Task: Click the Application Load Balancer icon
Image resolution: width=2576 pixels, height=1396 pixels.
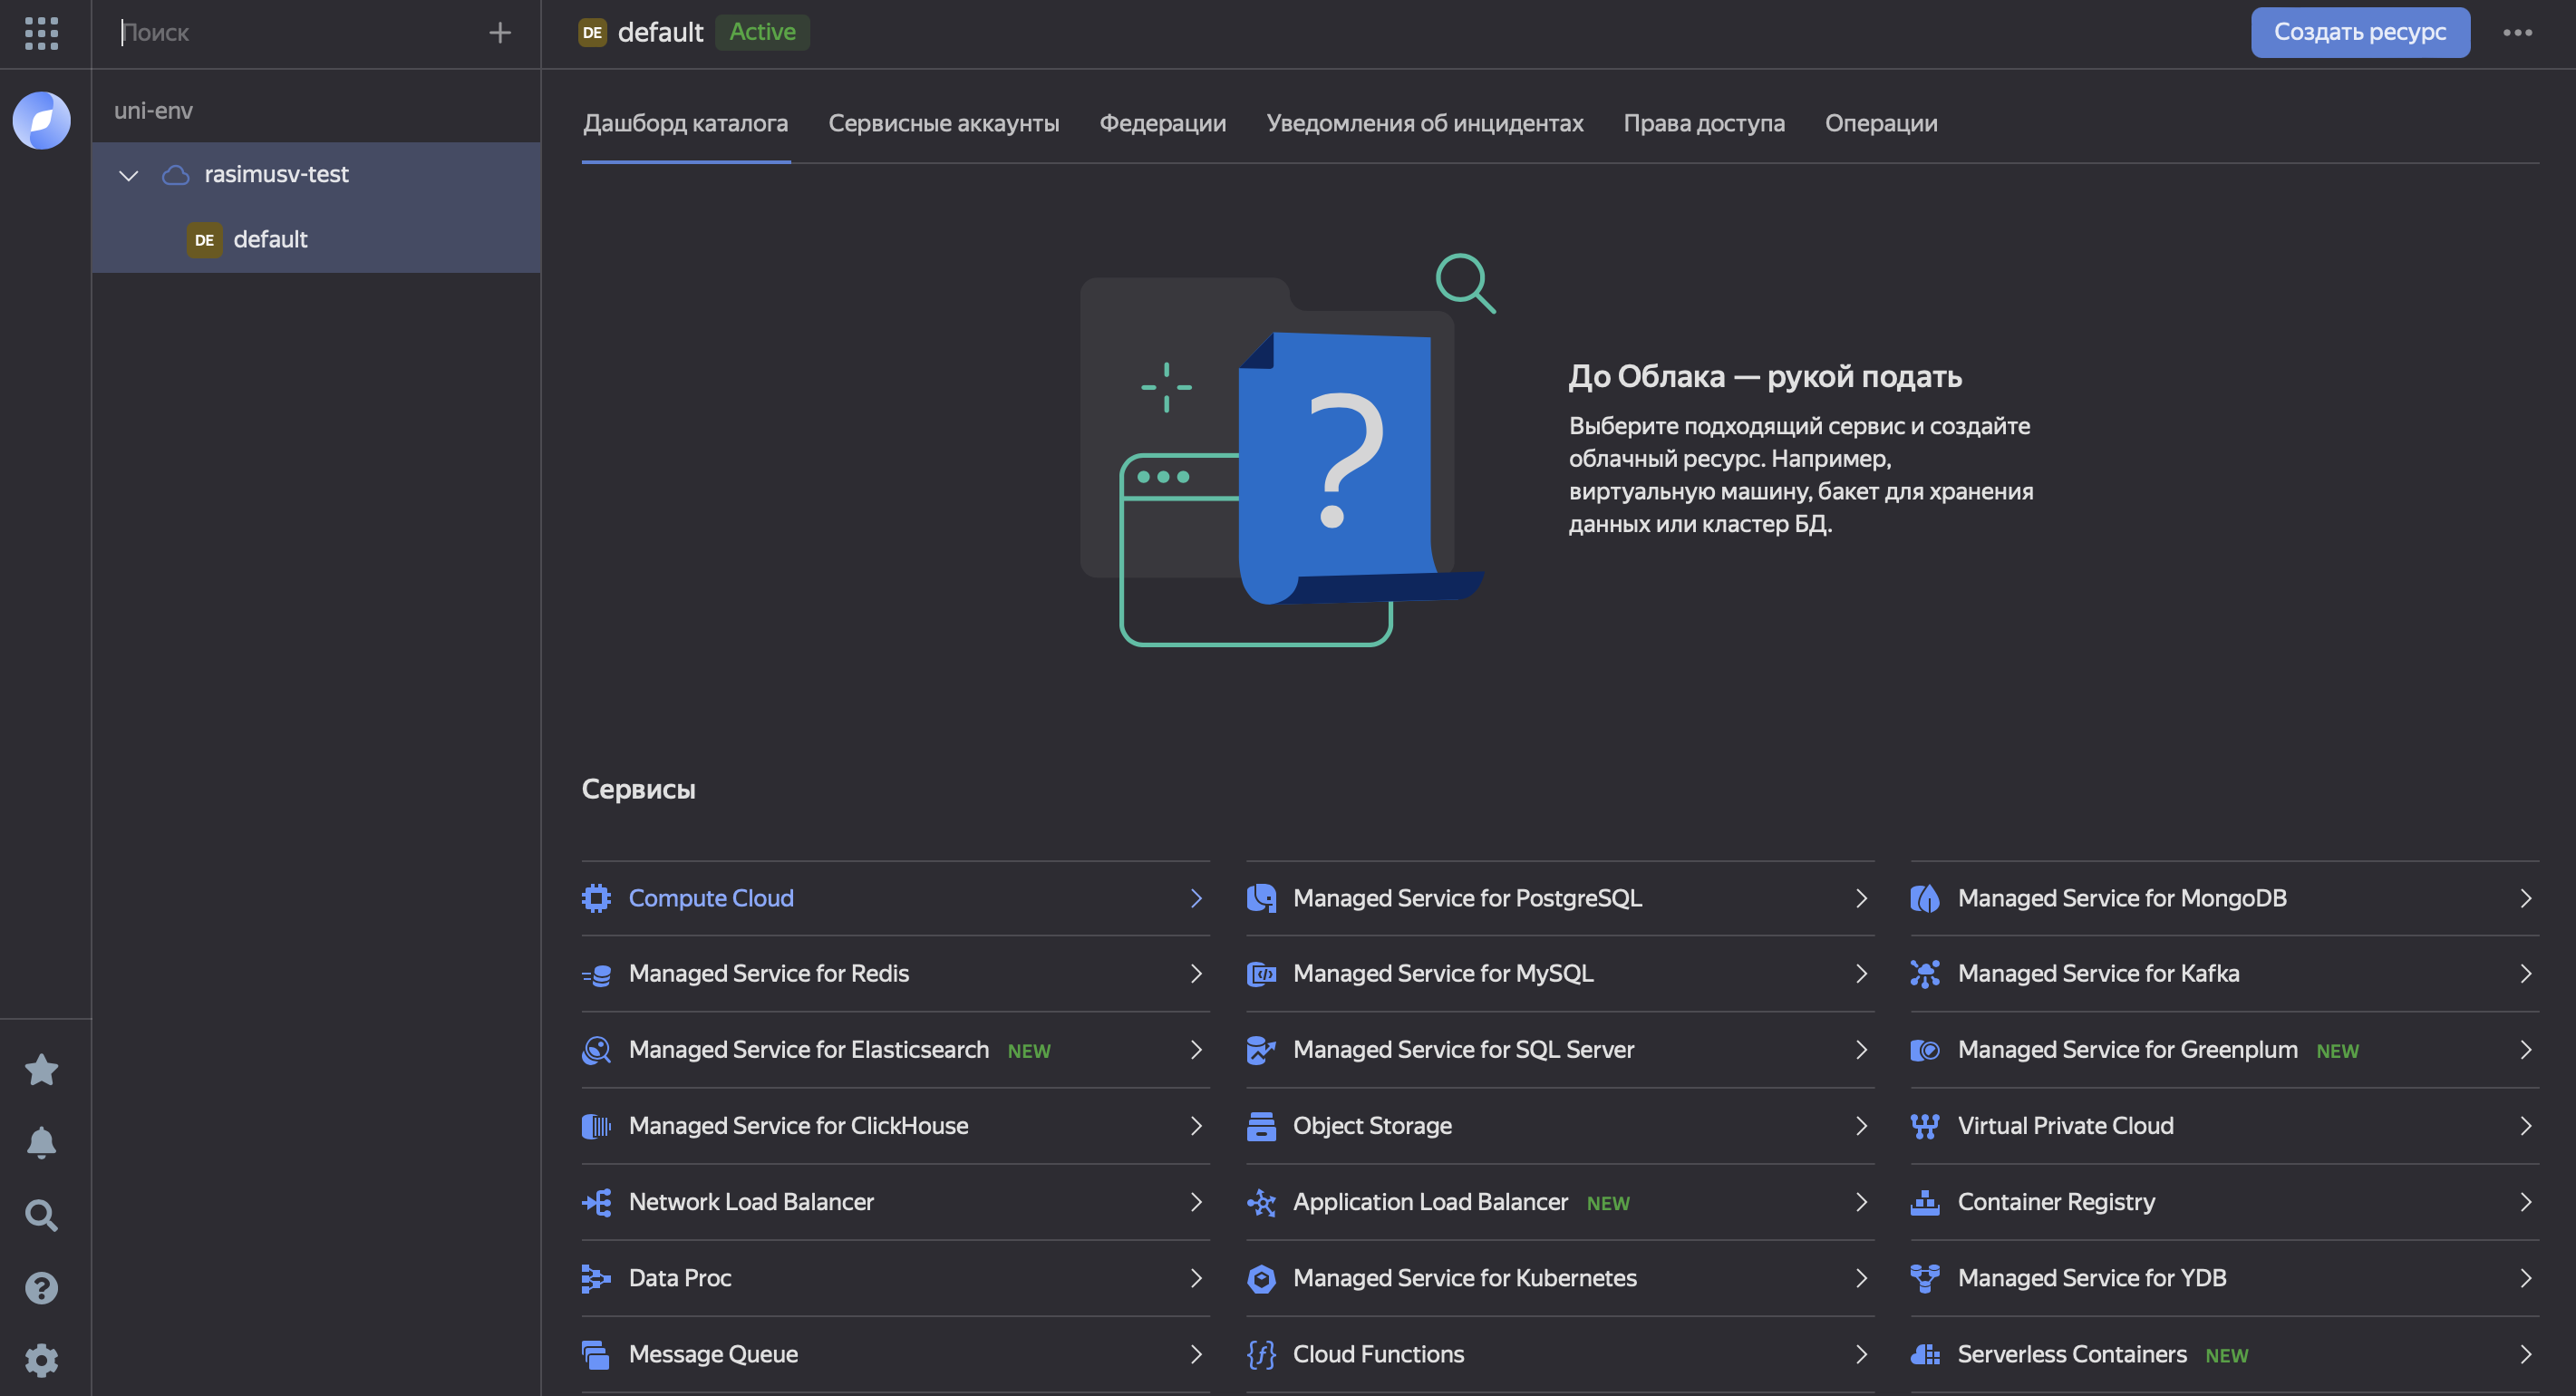Action: click(1261, 1202)
